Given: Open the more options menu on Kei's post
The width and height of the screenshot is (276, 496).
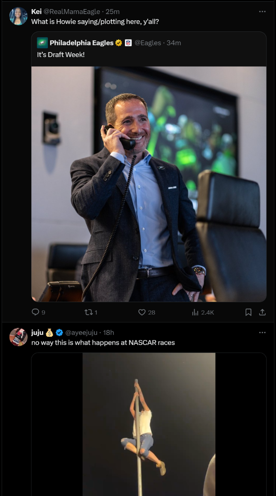Looking at the screenshot, I should click(262, 12).
